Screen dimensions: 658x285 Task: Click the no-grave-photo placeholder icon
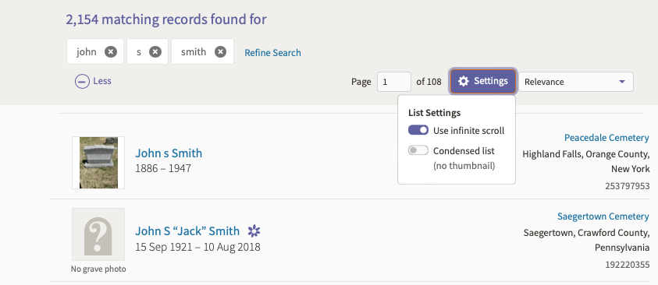(98, 234)
